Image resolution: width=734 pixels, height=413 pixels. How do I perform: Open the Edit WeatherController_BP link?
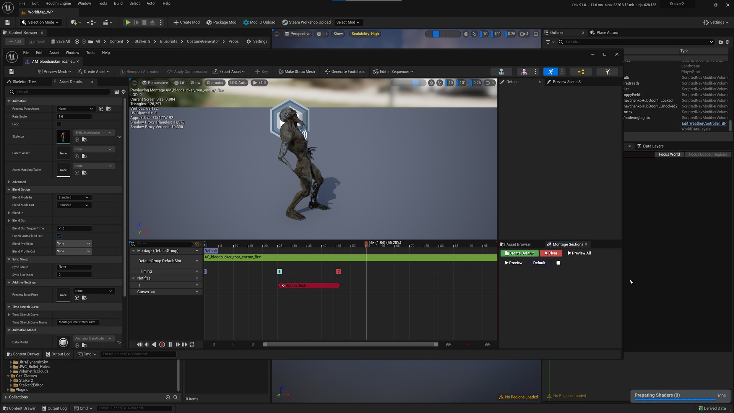704,124
